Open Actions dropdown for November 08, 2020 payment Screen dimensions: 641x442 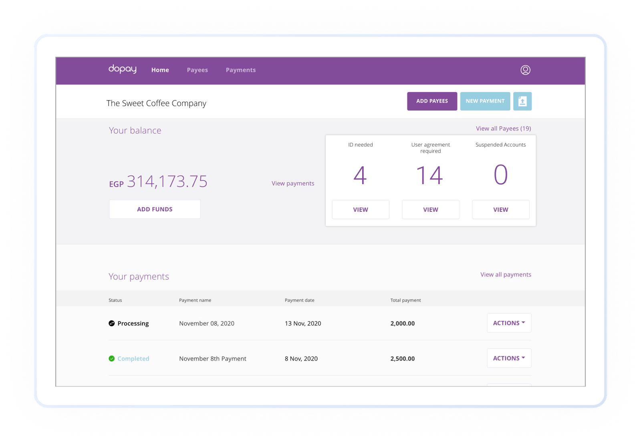[x=509, y=323]
